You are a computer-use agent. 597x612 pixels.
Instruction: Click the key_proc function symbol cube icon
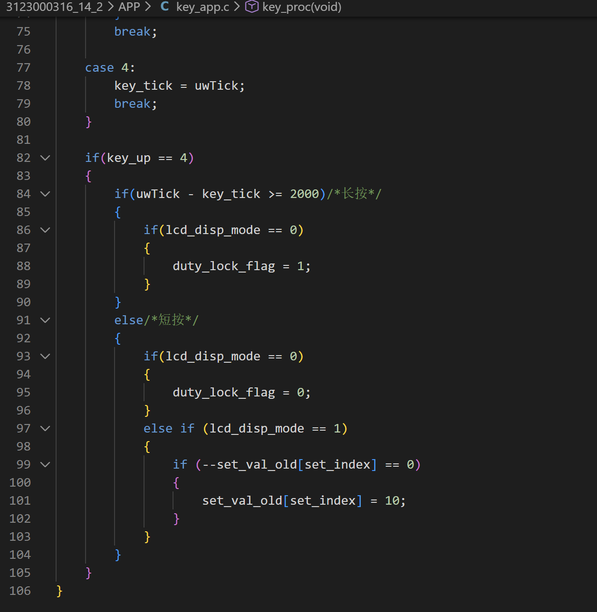pyautogui.click(x=251, y=7)
